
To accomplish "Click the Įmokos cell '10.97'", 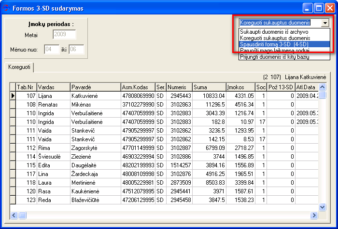I will [240, 122].
